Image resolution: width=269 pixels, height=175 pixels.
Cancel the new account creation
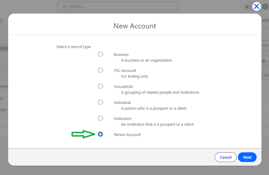click(x=226, y=157)
